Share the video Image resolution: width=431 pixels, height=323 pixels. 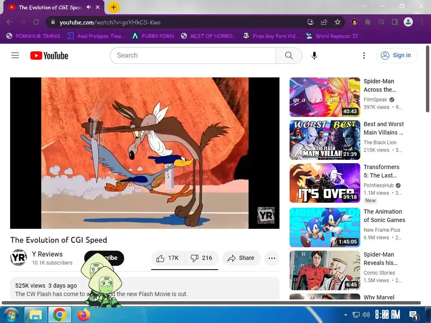coord(241,258)
